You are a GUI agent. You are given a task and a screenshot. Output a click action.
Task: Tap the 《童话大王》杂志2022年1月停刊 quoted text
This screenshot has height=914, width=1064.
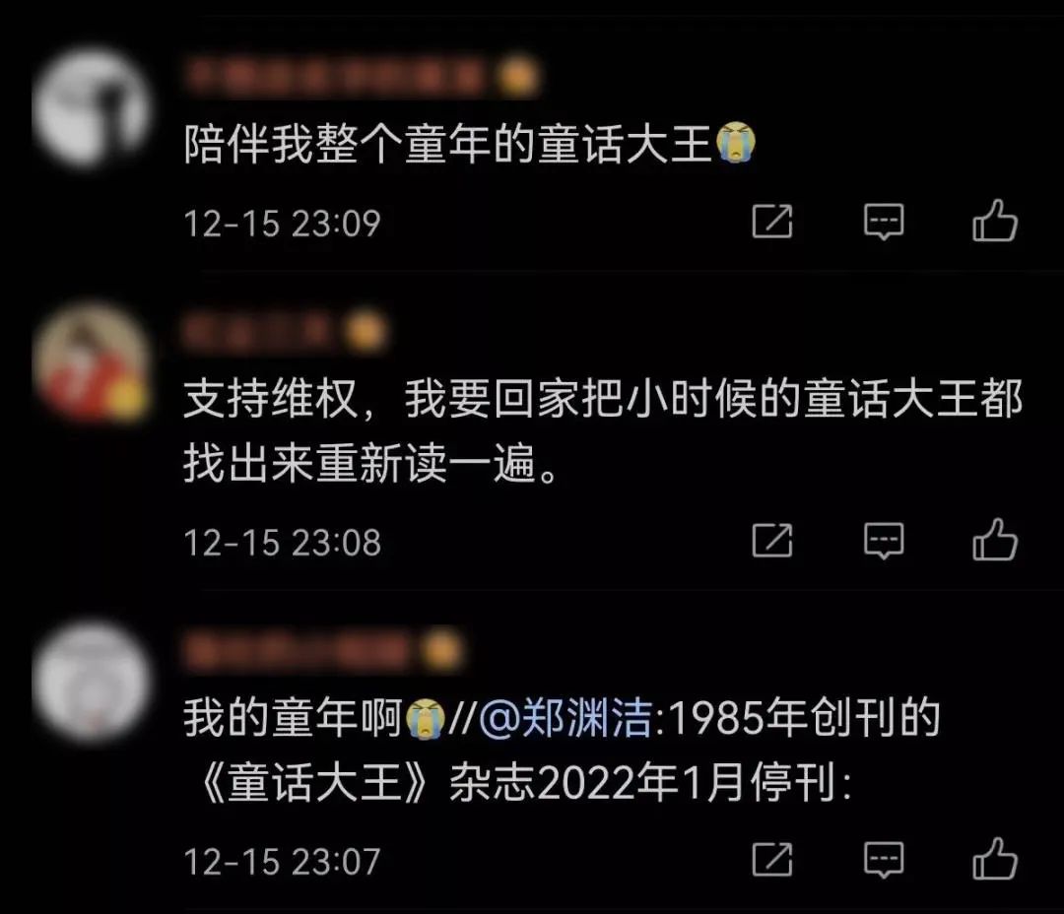(524, 782)
